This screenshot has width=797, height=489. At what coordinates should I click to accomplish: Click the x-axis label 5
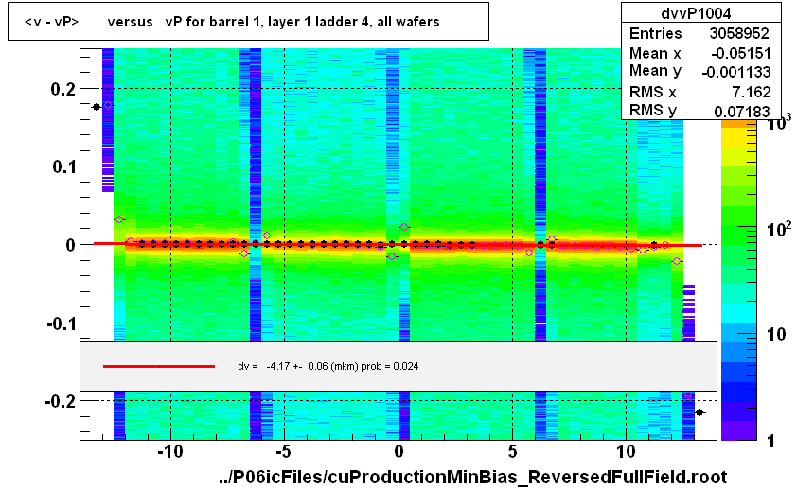coord(512,451)
